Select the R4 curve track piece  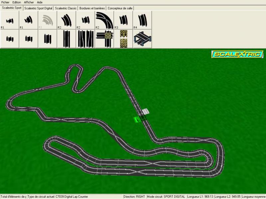[142, 20]
